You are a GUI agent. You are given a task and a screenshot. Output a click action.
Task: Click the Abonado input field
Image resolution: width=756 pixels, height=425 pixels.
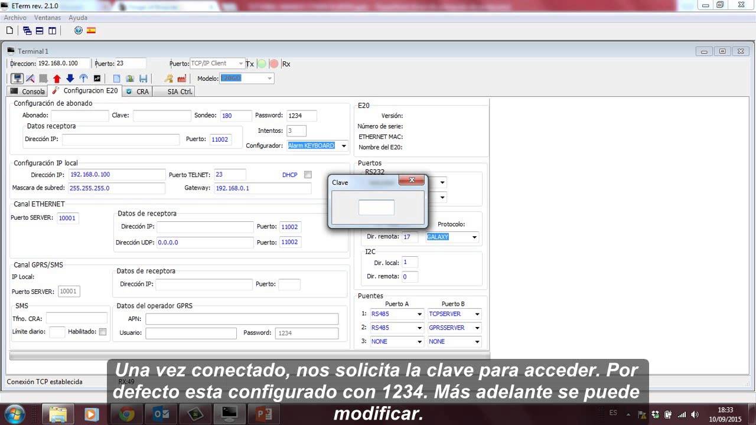click(x=80, y=116)
